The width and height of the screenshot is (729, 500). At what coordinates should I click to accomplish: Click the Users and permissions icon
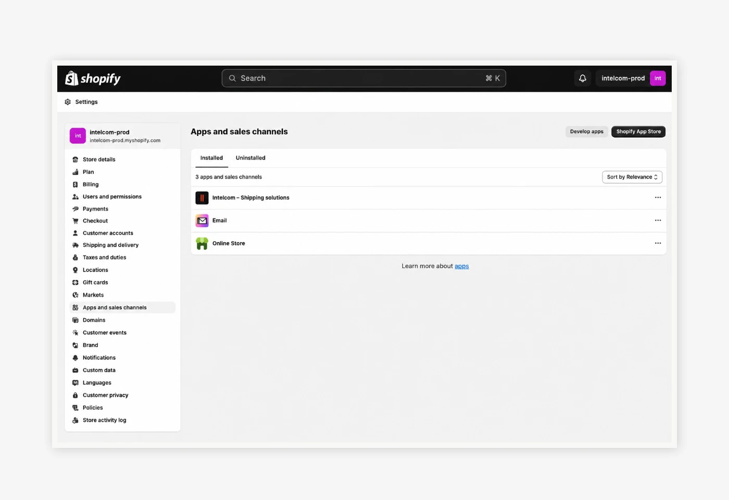pos(76,197)
